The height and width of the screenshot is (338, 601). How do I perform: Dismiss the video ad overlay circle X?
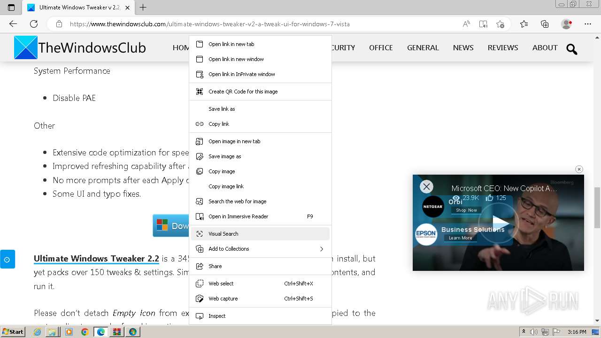tap(426, 186)
